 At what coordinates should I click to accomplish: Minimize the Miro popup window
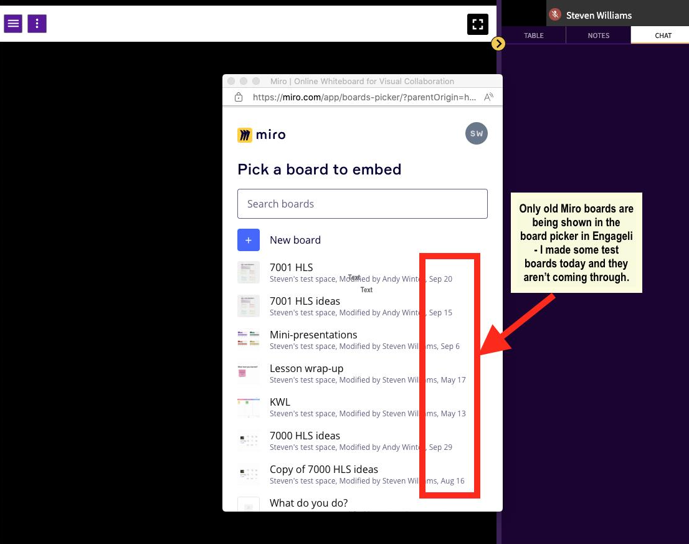(x=244, y=81)
